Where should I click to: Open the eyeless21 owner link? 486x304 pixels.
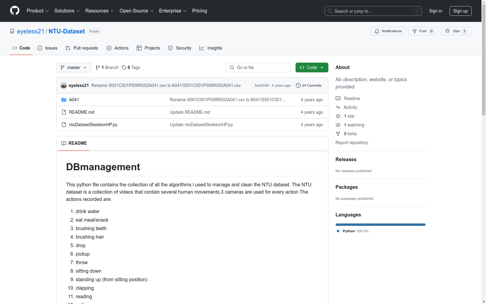30,31
